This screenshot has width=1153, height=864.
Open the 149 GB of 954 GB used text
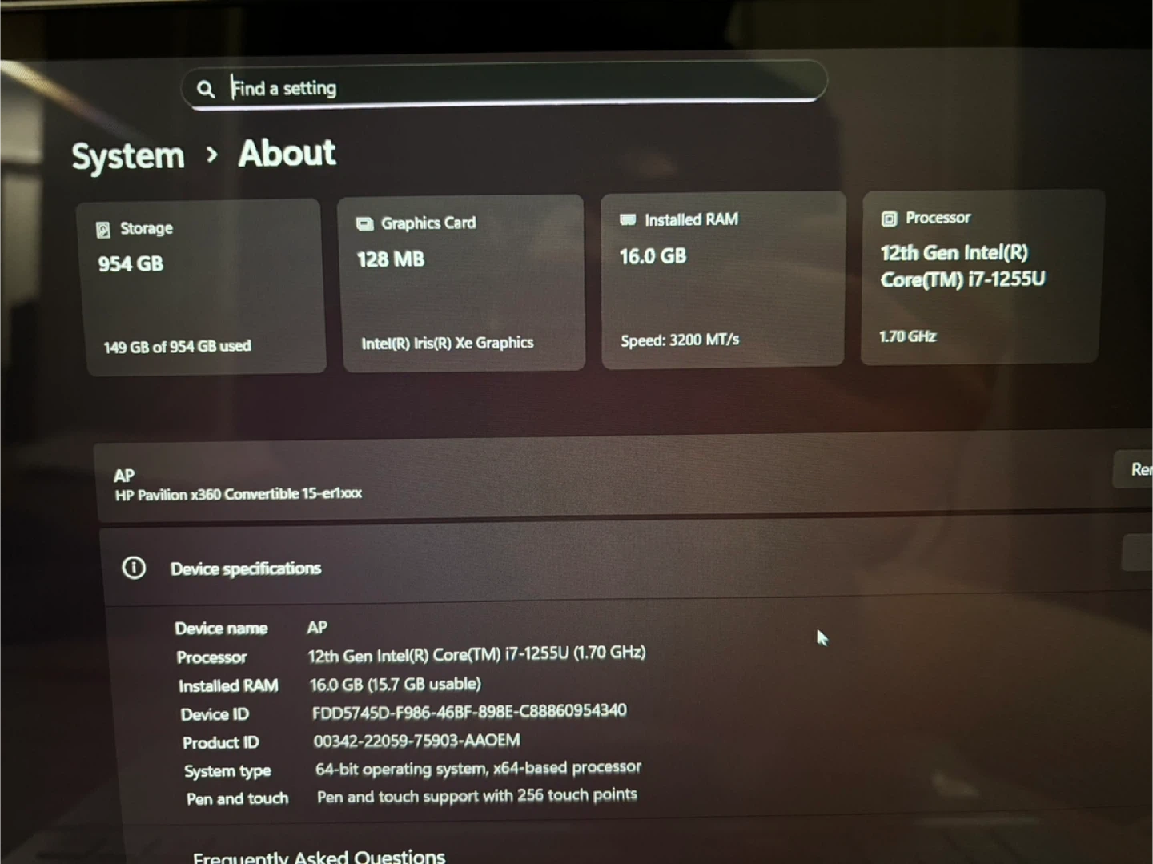(x=177, y=347)
